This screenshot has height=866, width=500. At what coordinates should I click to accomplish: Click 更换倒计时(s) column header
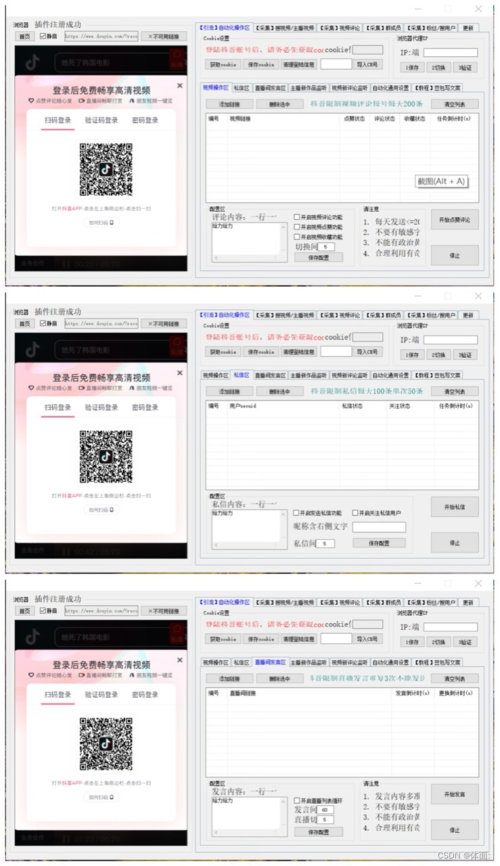[456, 693]
